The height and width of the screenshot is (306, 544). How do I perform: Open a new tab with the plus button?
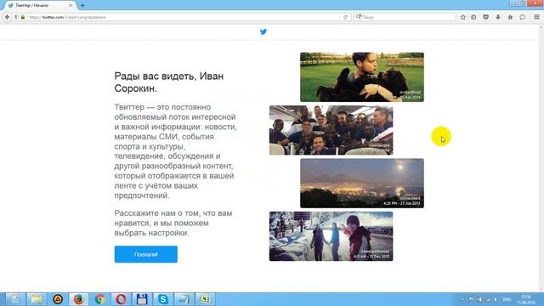82,6
